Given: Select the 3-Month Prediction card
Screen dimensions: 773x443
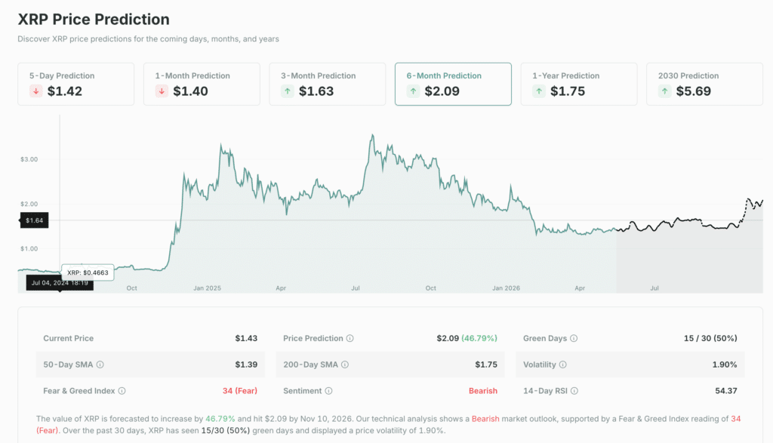Looking at the screenshot, I should click(328, 84).
